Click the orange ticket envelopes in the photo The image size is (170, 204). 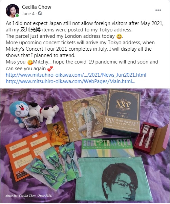[27, 154]
